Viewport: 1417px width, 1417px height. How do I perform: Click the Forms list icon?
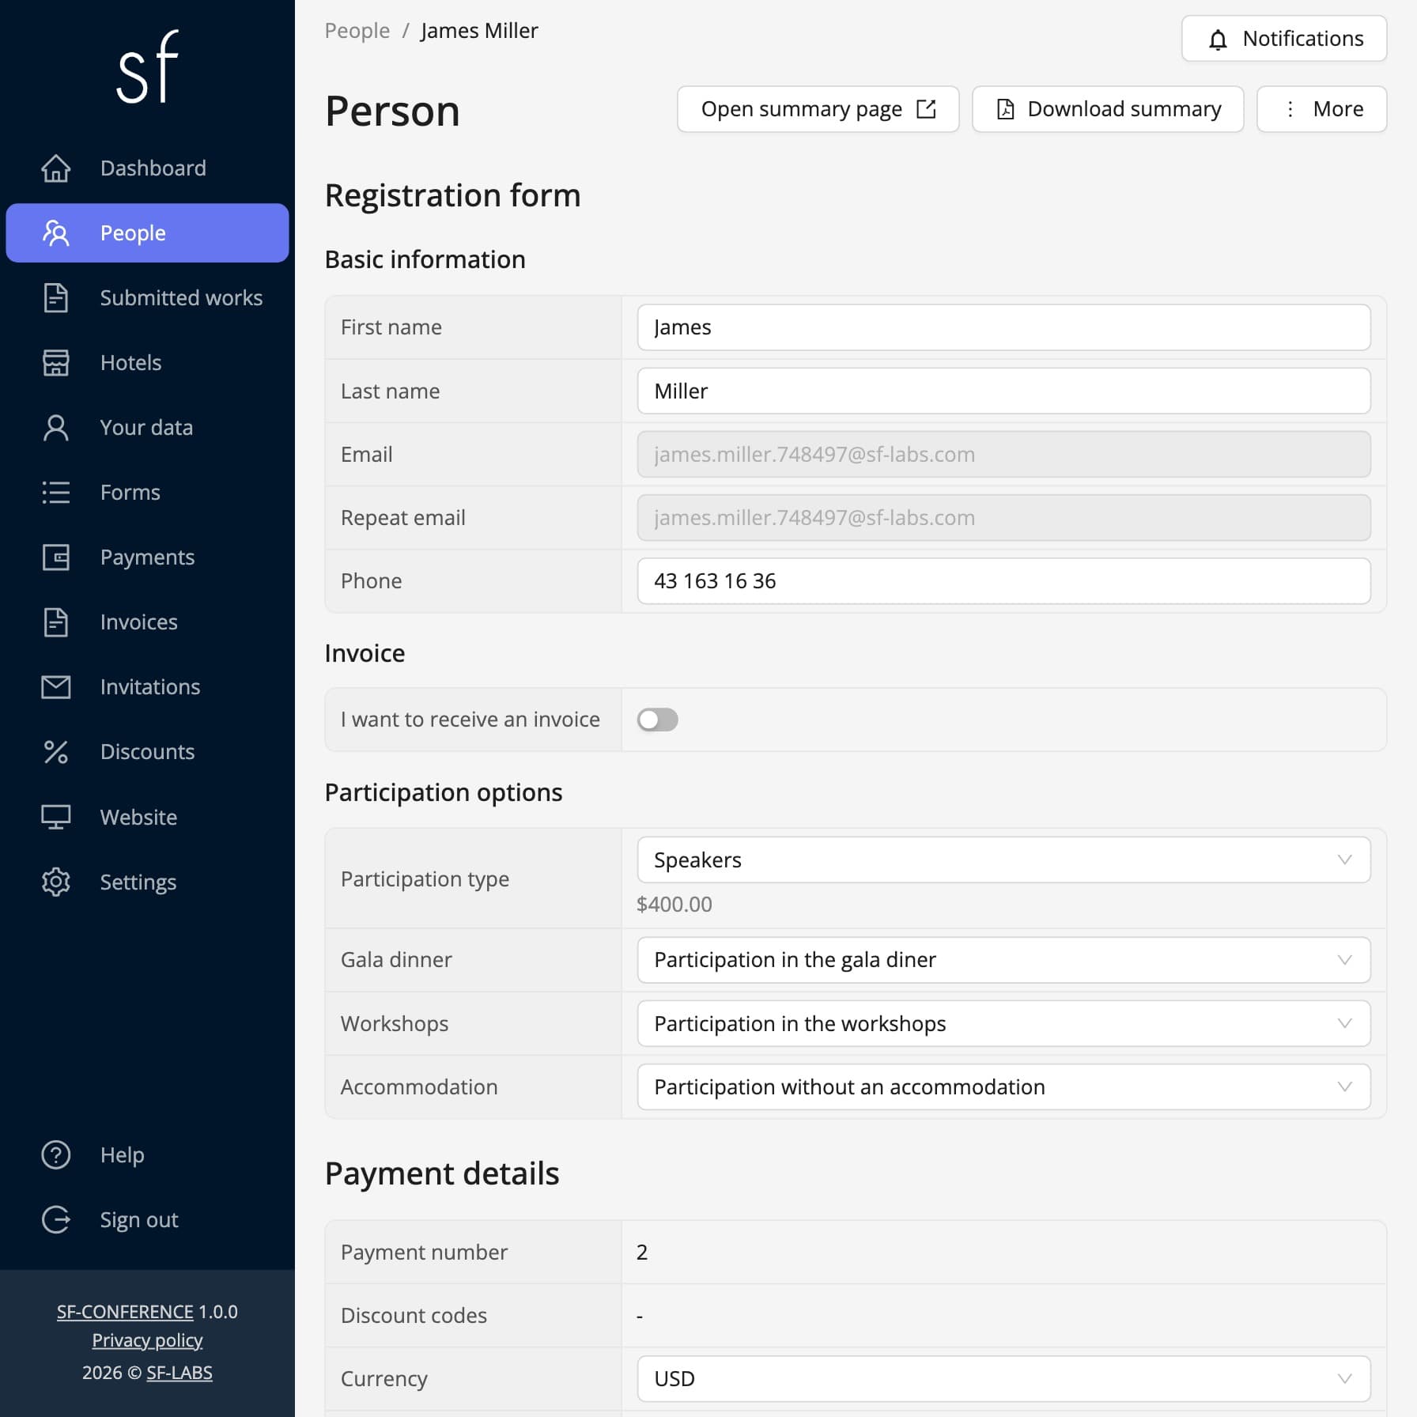tap(55, 493)
